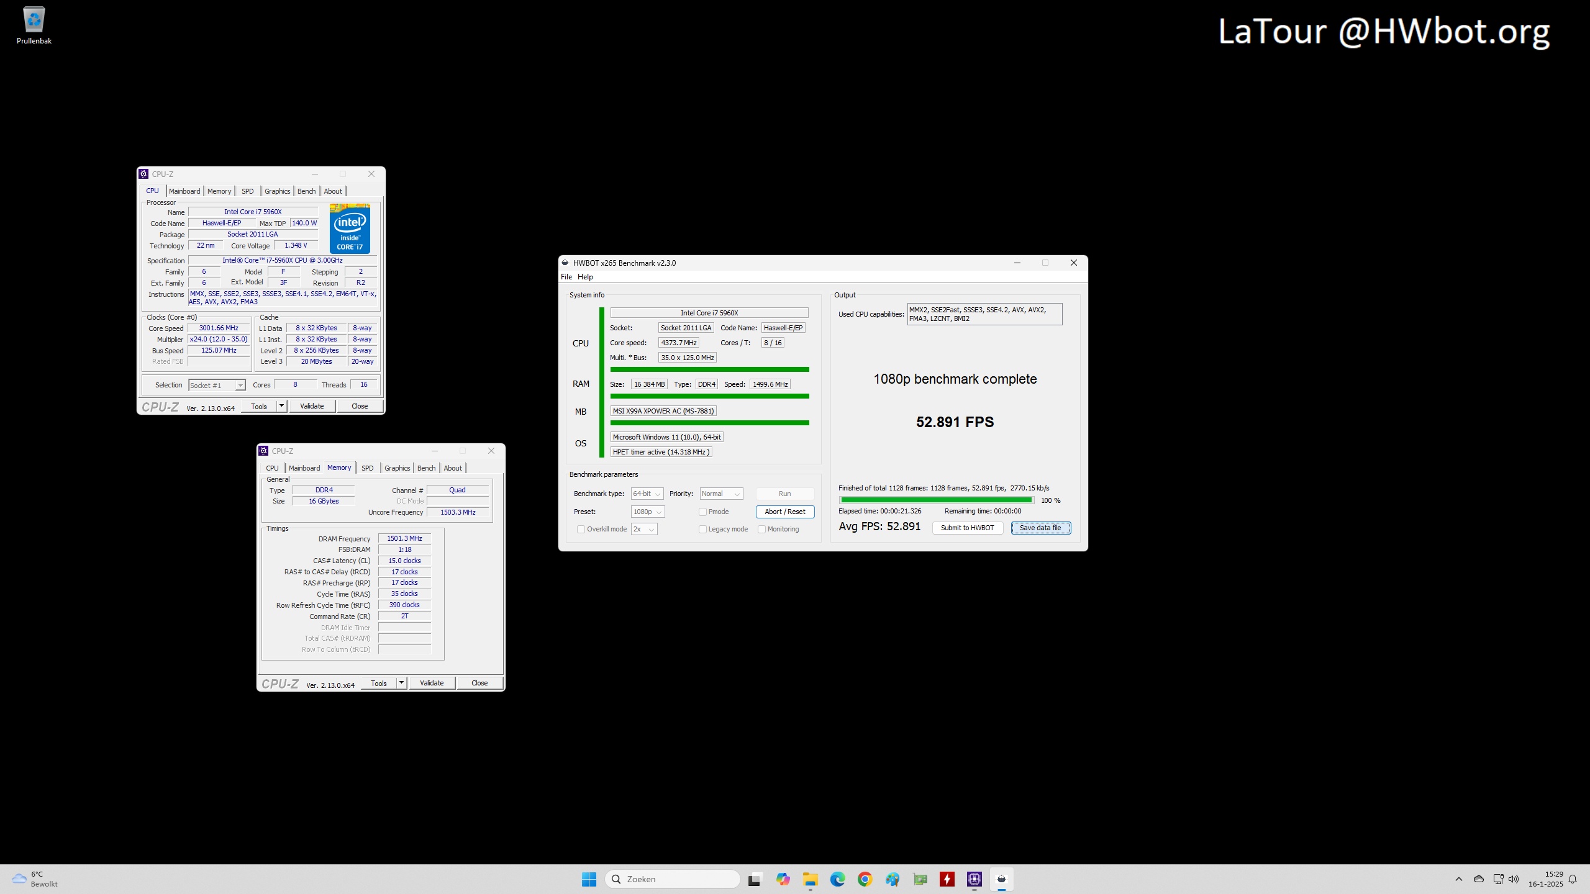1590x894 pixels.
Task: Show hidden system tray icons
Action: [x=1459, y=879]
